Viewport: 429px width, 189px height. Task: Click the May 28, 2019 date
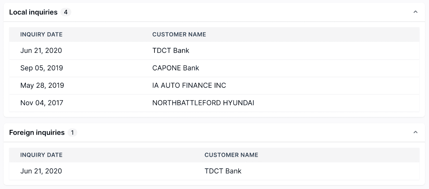42,86
